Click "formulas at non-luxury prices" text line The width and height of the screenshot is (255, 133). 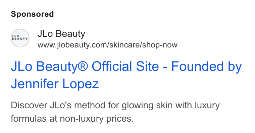tap(72, 119)
